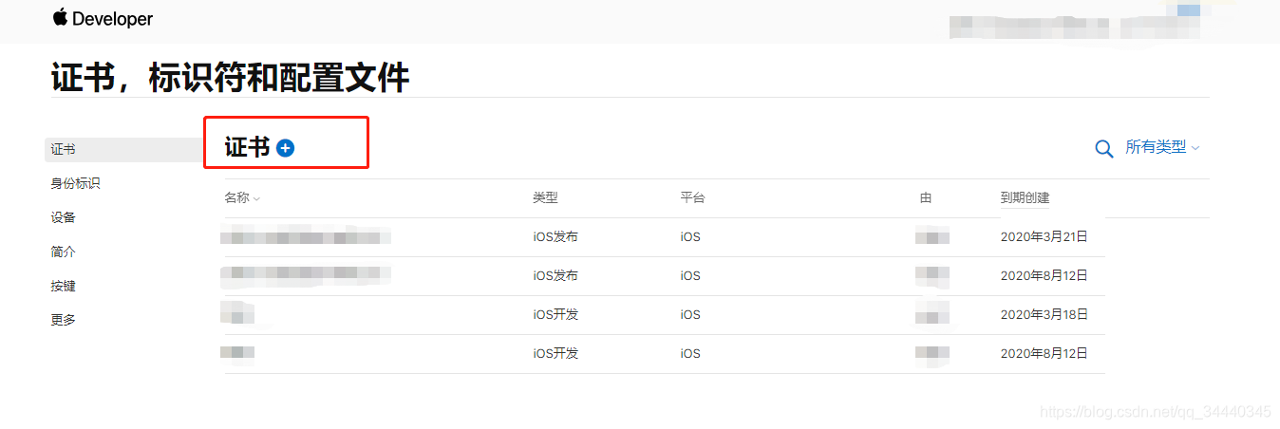This screenshot has height=429, width=1280.
Task: Sort by the 名称 column header
Action: (x=242, y=197)
